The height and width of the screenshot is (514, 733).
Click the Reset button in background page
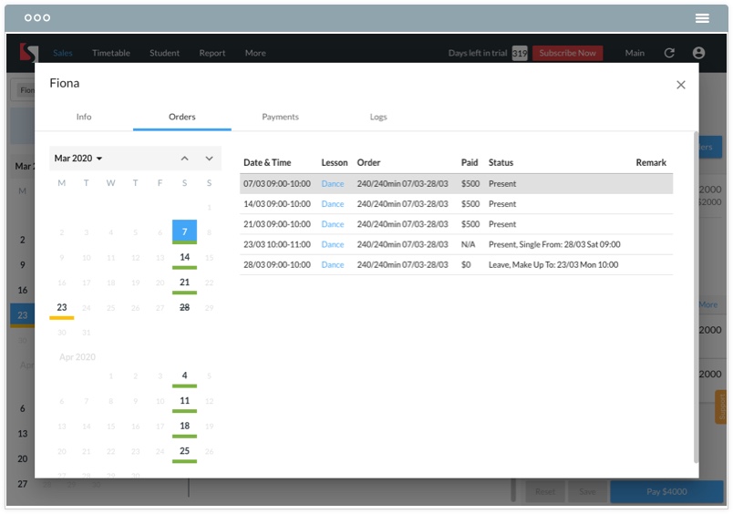click(545, 491)
